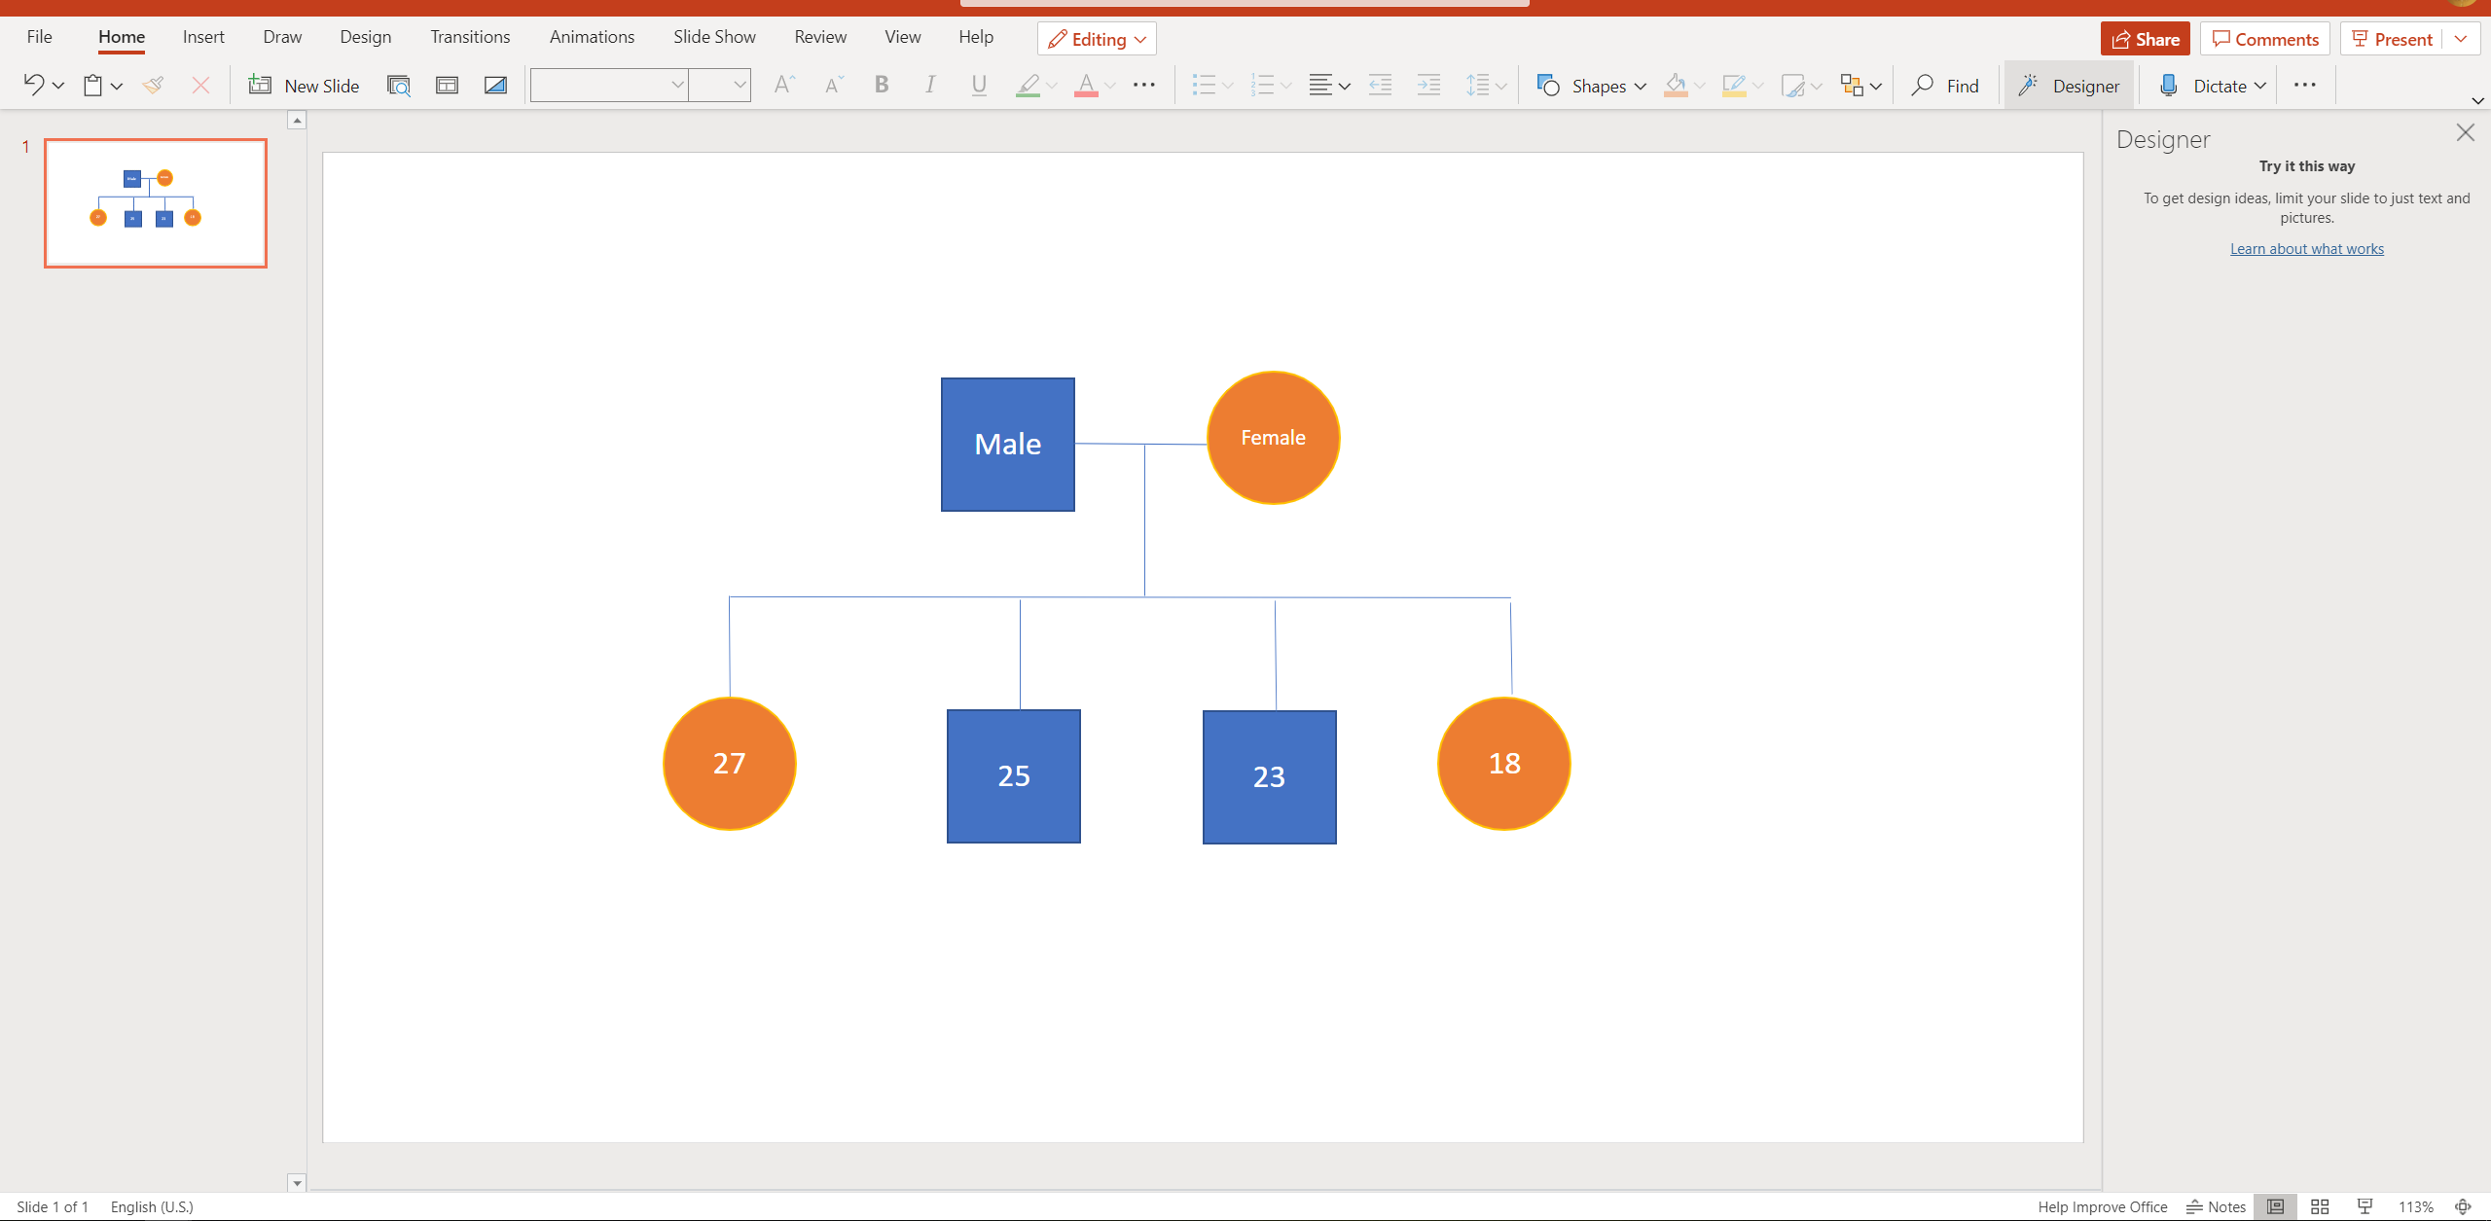Click the Undo arrow icon
The width and height of the screenshot is (2491, 1221).
pos(33,84)
